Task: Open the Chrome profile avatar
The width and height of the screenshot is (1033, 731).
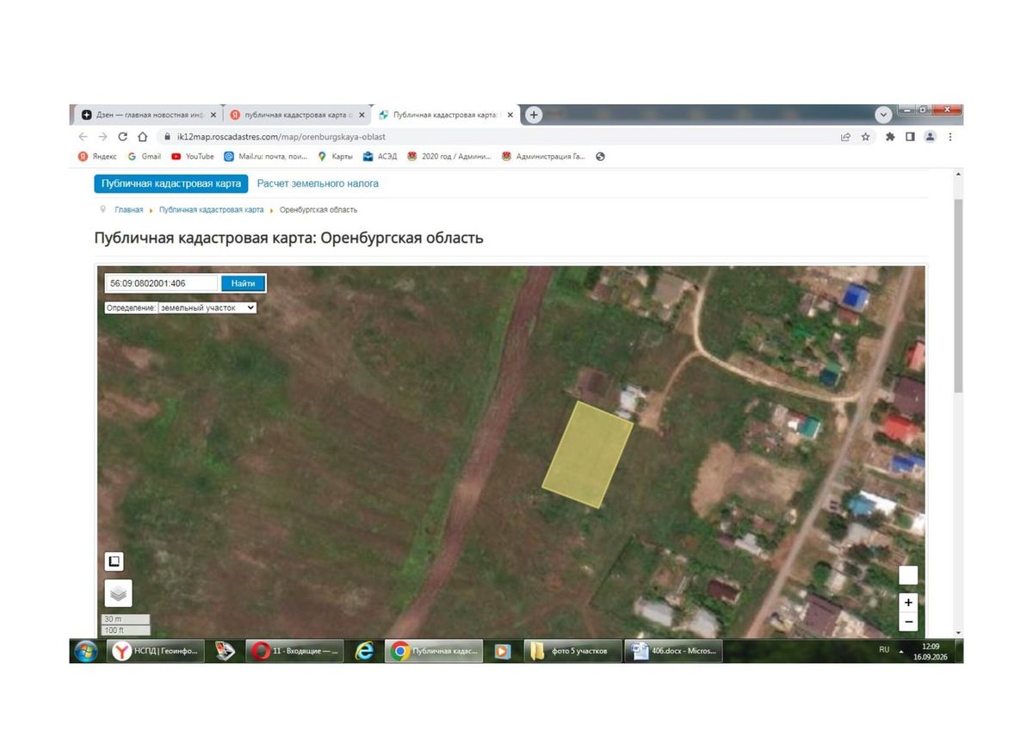Action: pyautogui.click(x=930, y=136)
